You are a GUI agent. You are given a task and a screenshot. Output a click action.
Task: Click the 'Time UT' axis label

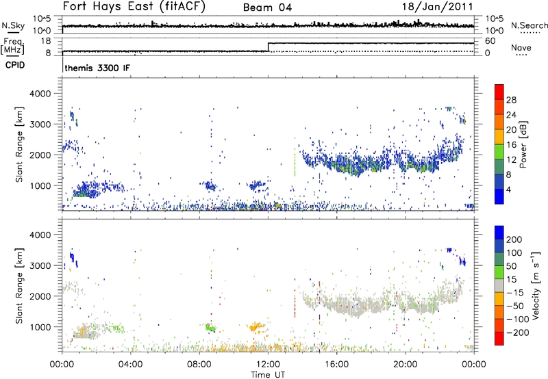coord(268,375)
